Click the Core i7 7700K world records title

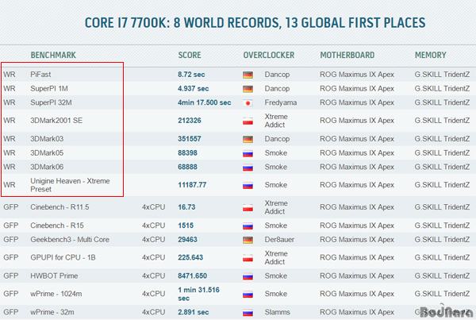pyautogui.click(x=255, y=23)
